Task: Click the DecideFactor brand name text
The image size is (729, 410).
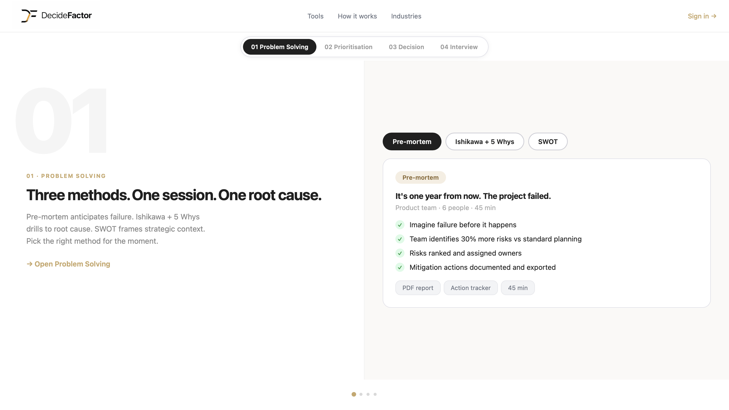Action: [67, 15]
